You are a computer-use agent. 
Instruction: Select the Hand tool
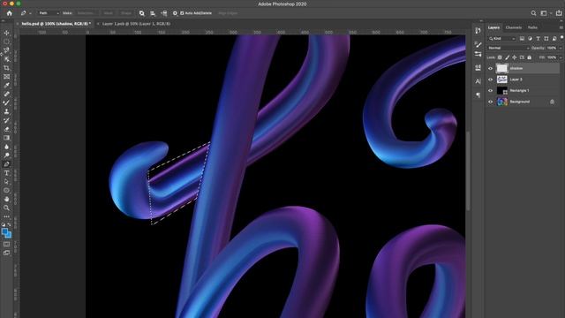pos(6,199)
